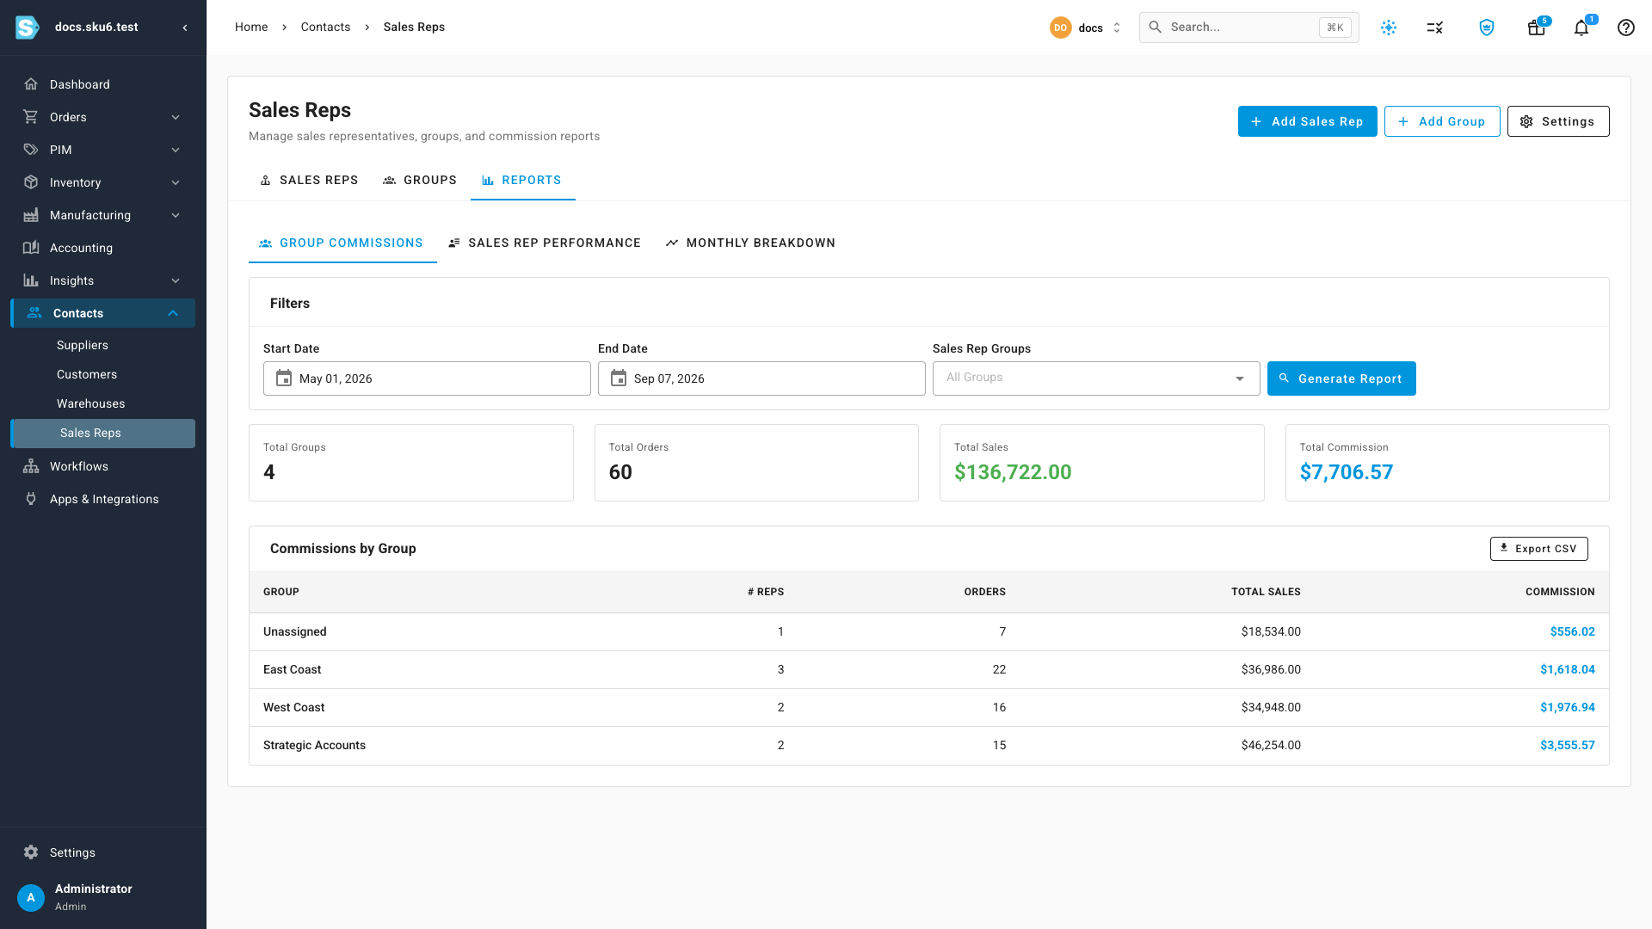
Task: Select the Reports tab
Action: click(522, 180)
